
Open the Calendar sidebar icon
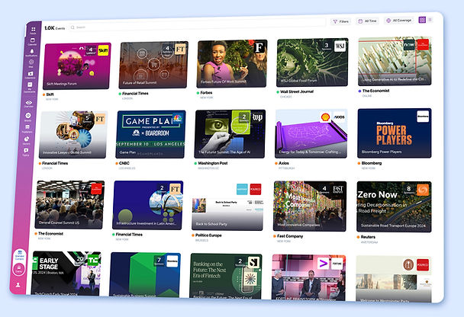(x=33, y=41)
